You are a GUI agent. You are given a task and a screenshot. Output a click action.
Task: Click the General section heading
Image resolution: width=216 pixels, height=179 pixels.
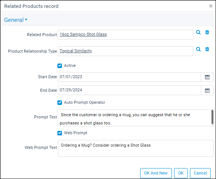(x=14, y=20)
